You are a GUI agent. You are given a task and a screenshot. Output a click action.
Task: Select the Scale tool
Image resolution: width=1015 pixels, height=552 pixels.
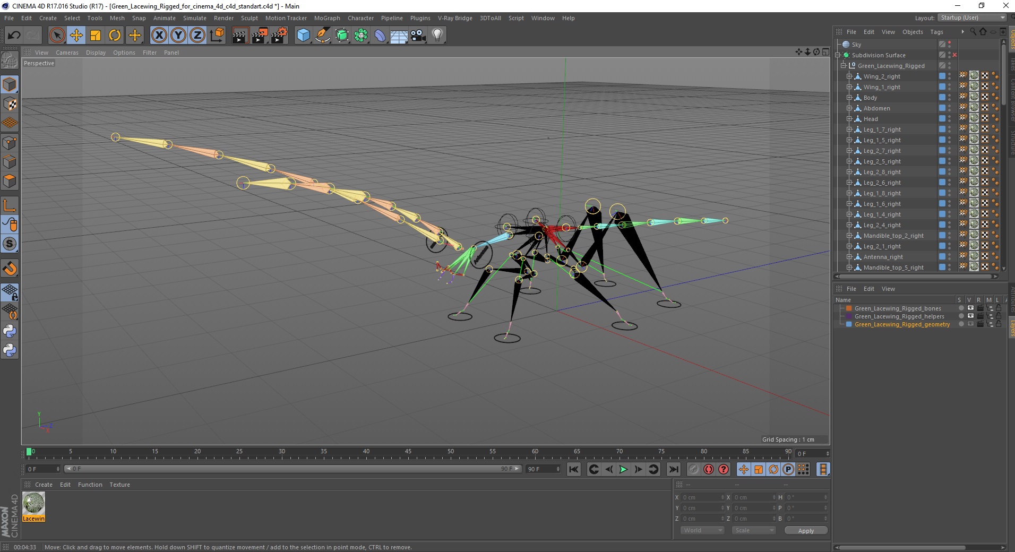[x=96, y=36]
